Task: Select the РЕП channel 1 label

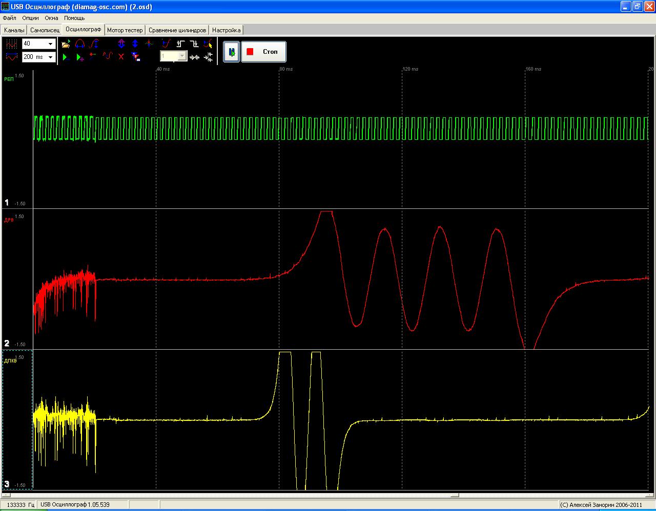Action: click(9, 78)
